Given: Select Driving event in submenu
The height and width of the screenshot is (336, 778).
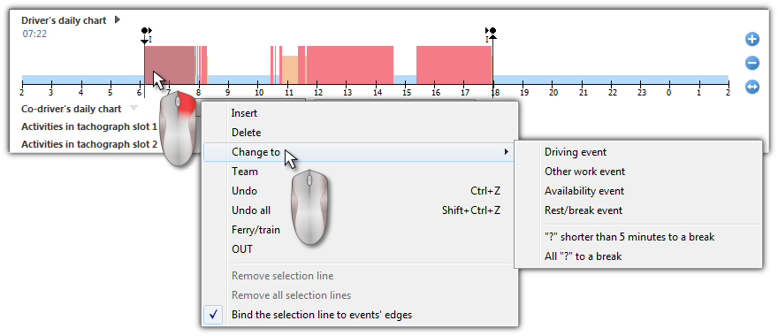Looking at the screenshot, I should tap(576, 152).
